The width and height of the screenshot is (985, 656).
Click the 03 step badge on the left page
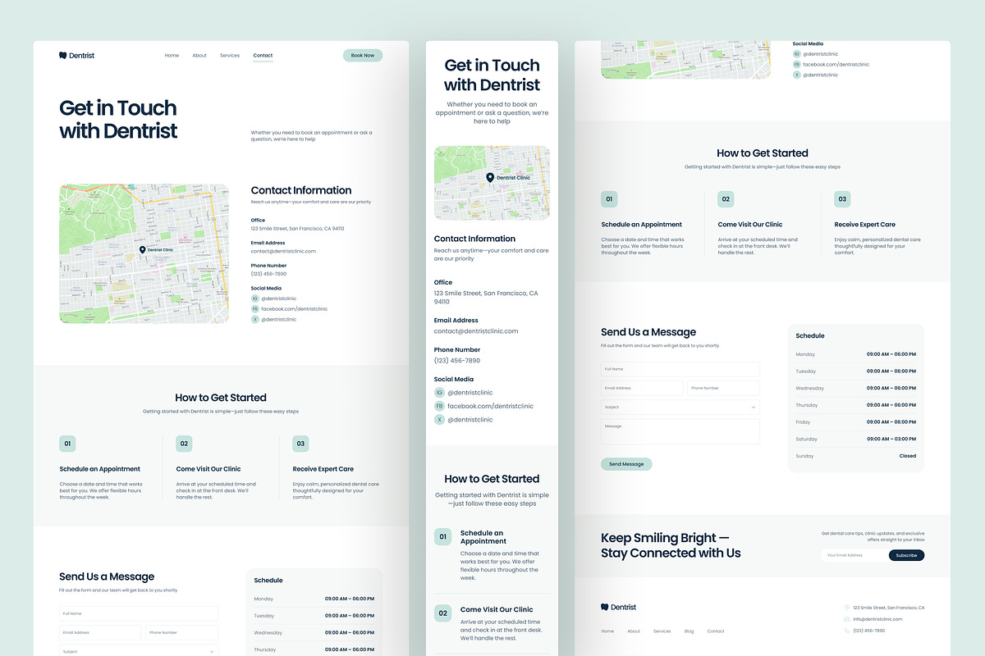click(300, 444)
